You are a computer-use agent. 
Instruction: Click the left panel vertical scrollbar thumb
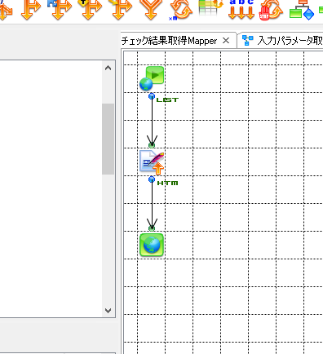pos(108,139)
